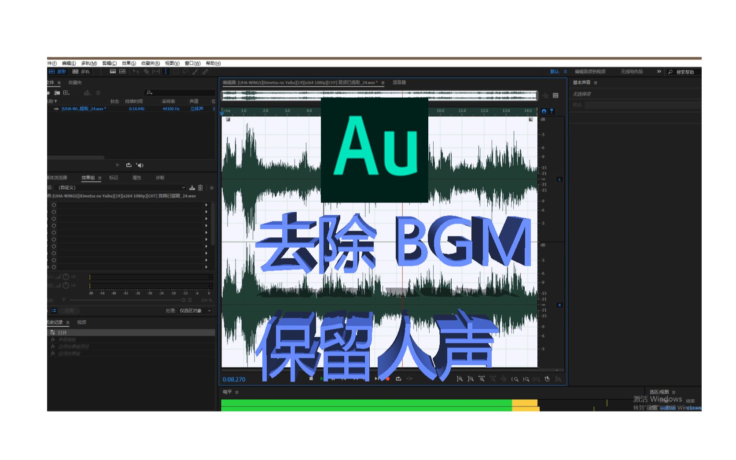The image size is (736, 460).
Task: Select the Spot Healing Brush tool
Action: tap(205, 71)
